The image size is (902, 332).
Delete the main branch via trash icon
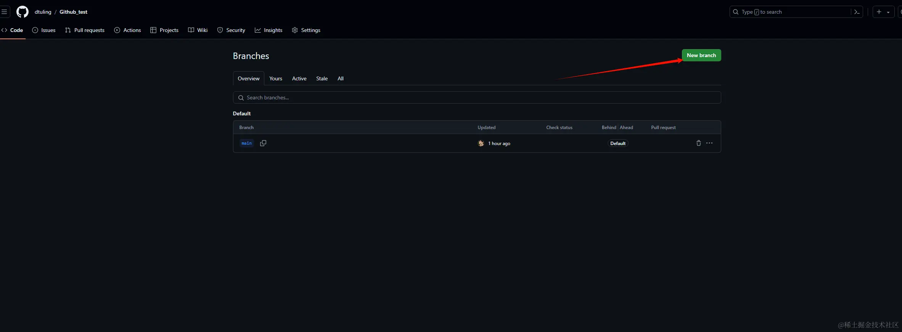(699, 143)
